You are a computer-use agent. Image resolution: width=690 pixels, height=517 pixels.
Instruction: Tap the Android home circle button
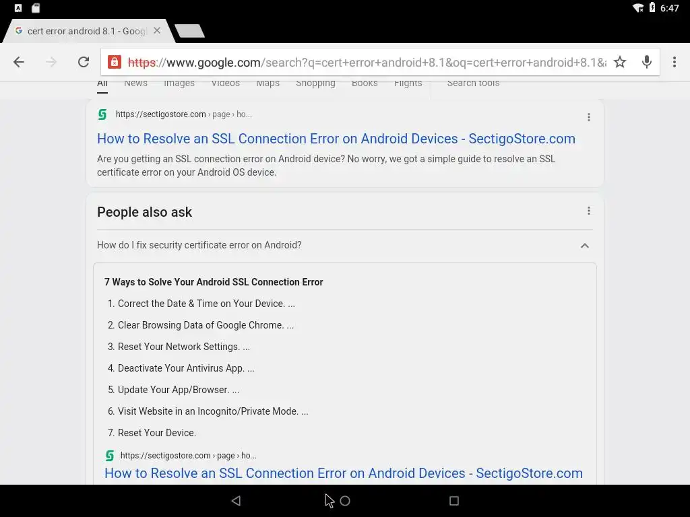coord(345,501)
